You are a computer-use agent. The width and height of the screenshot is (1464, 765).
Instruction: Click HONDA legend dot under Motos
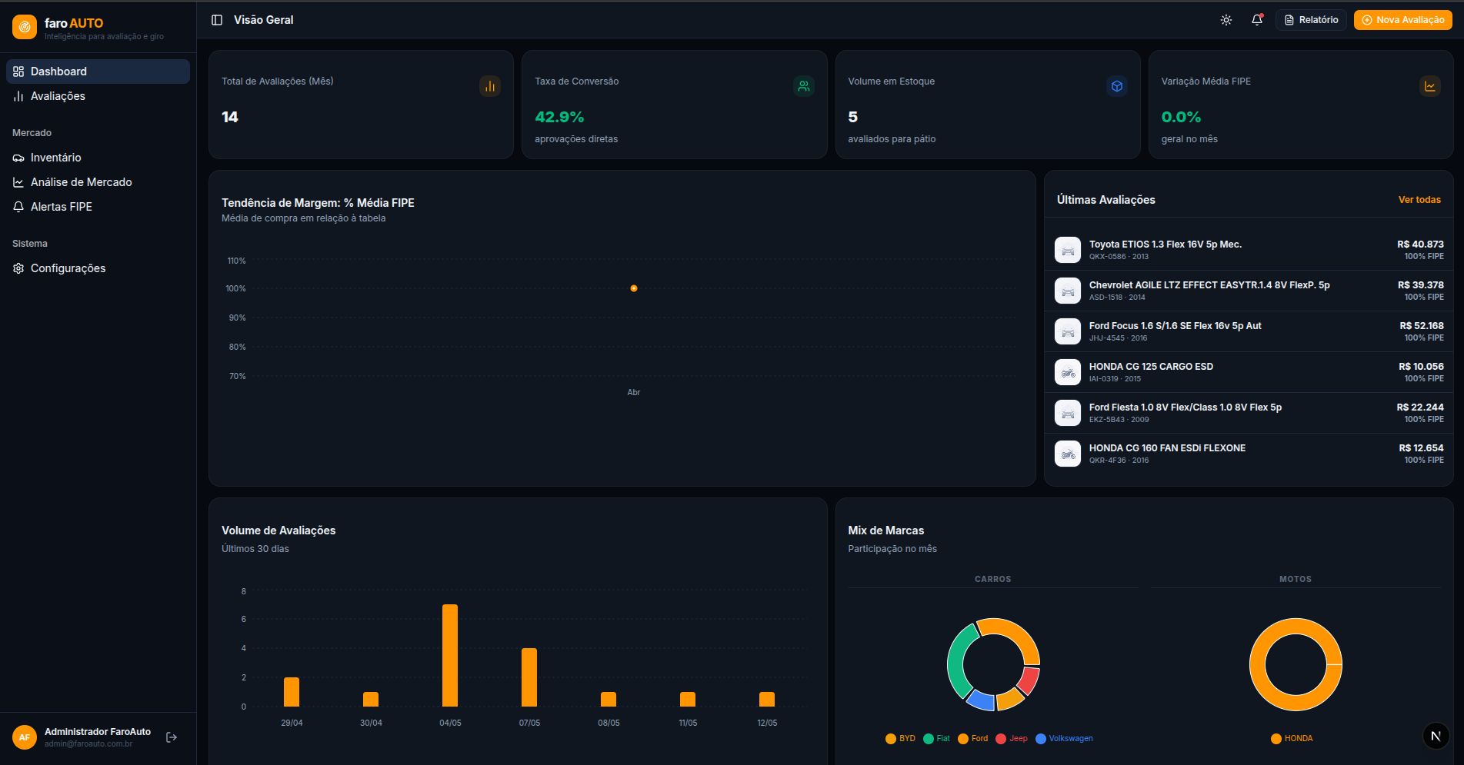1276,739
